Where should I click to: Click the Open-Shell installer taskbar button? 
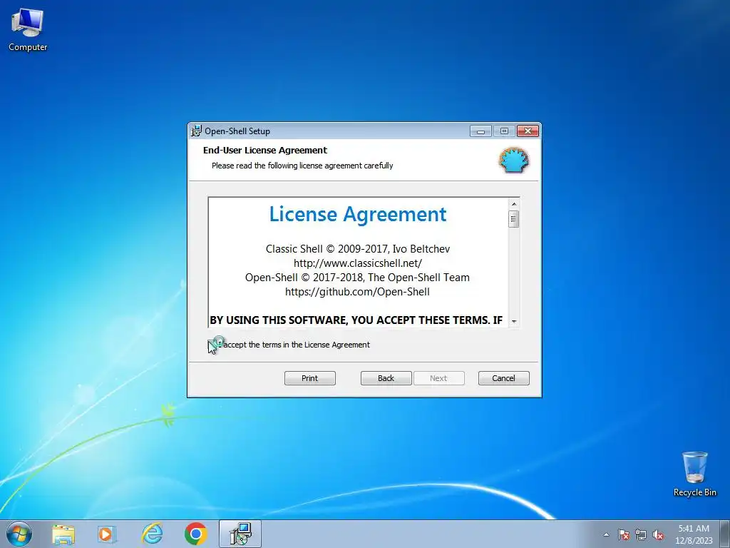coord(240,534)
